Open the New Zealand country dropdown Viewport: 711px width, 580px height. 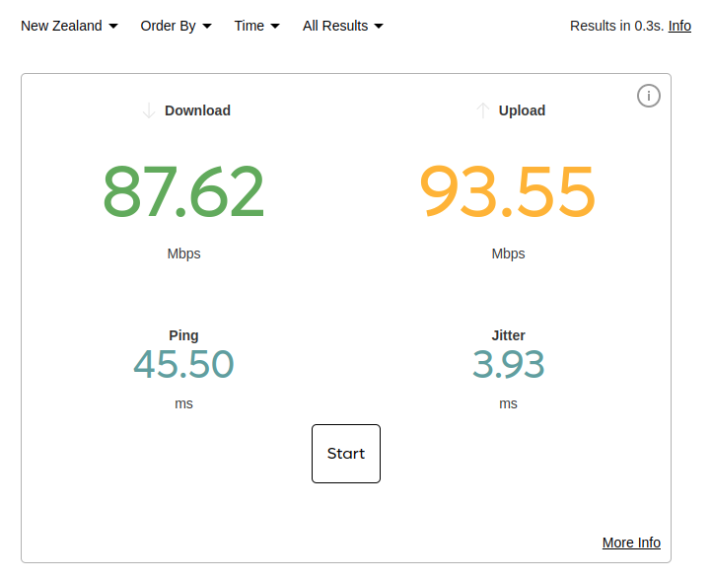click(x=69, y=26)
